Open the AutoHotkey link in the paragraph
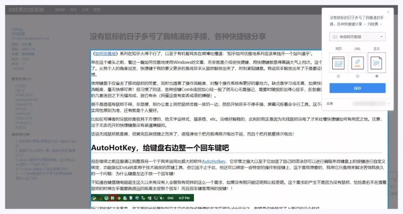403x214 pixels. coord(213,161)
